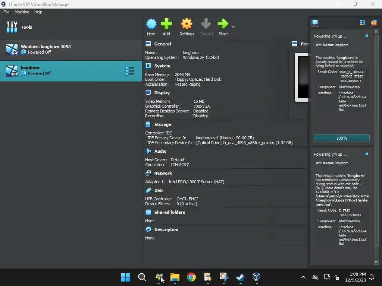Click notification panel scroll down arrow
Screen dimensions: 382x286
coord(376,262)
